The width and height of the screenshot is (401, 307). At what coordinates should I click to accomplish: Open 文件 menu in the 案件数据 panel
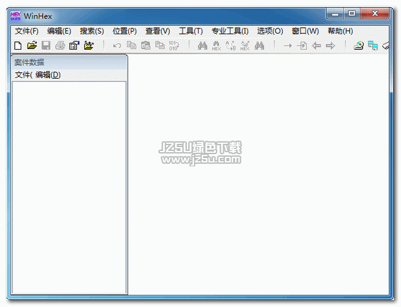tap(23, 75)
